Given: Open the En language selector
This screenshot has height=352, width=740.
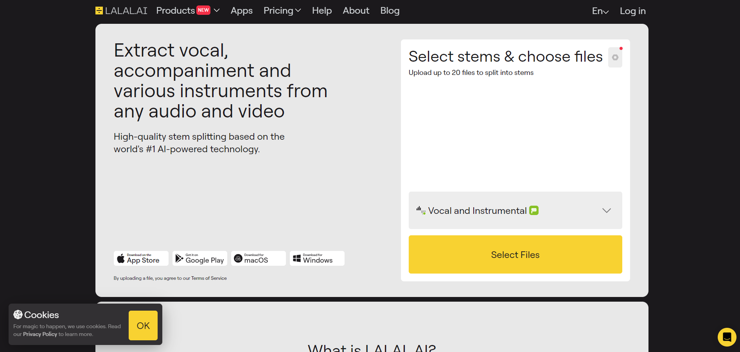Looking at the screenshot, I should coord(600,11).
